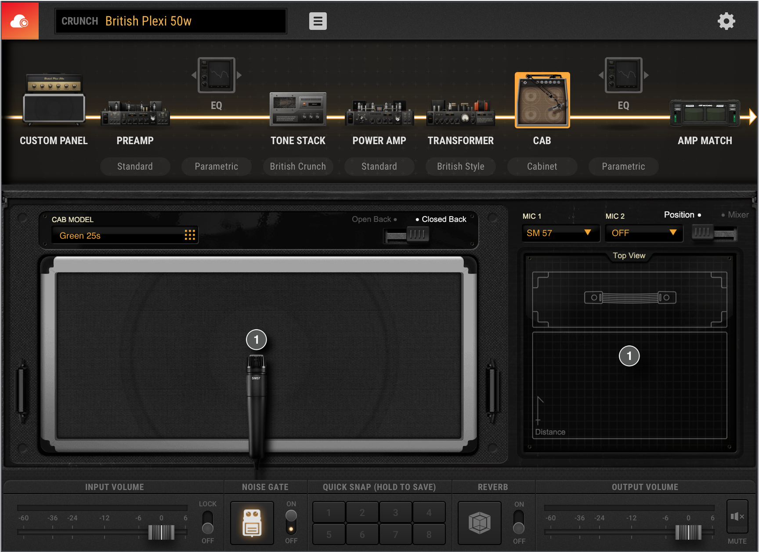The image size is (759, 552).
Task: Change Transformer type British Style
Action: coord(460,167)
